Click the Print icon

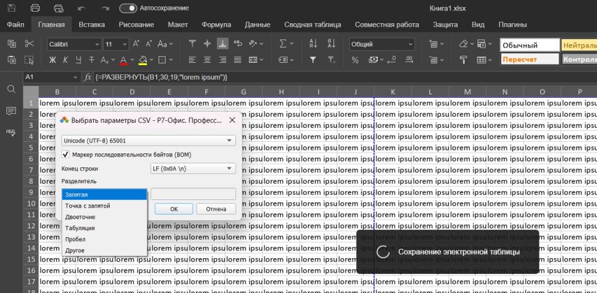point(35,8)
